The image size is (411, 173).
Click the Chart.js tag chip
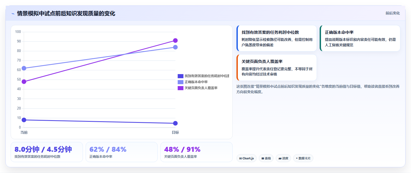(247, 158)
